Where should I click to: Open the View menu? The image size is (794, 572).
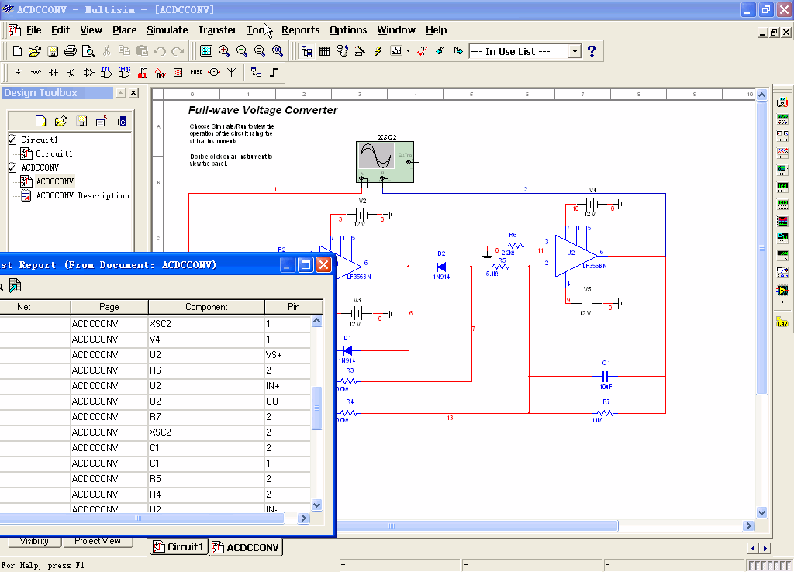click(91, 30)
